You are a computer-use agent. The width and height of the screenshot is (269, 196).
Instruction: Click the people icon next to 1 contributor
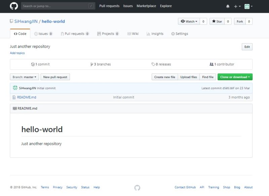tap(212, 64)
